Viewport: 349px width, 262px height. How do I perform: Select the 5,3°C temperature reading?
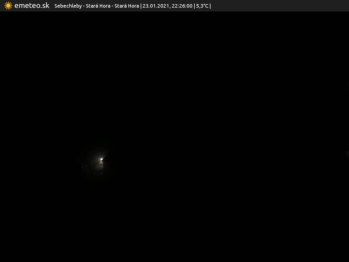(x=202, y=6)
